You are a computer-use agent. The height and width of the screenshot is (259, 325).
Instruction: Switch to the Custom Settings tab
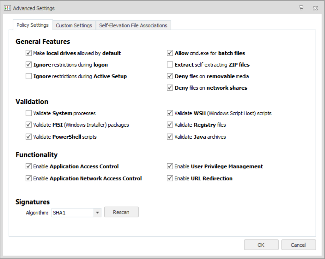[74, 26]
